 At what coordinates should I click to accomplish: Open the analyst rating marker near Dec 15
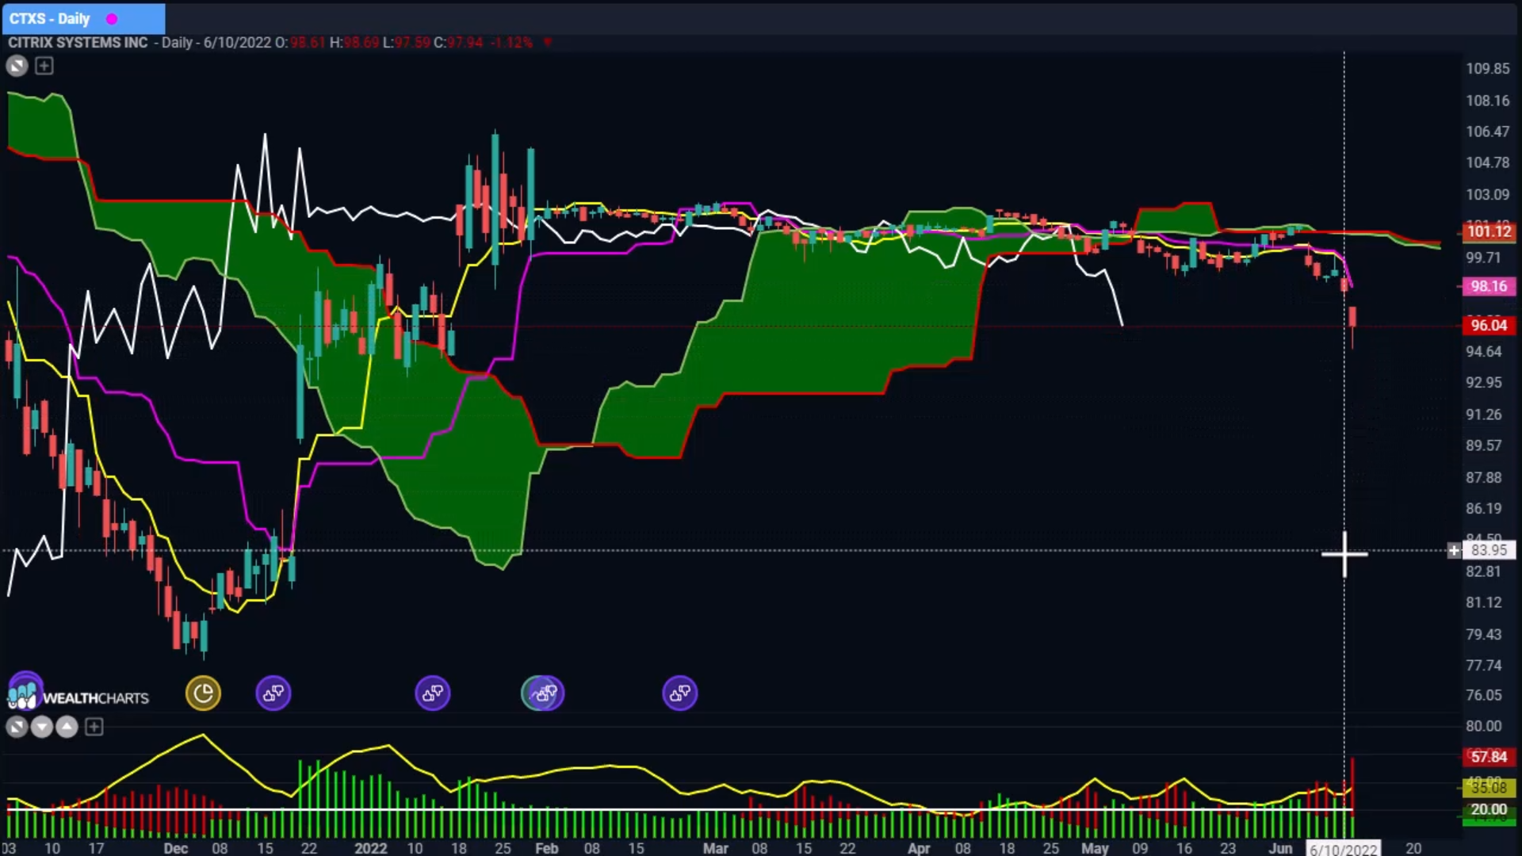pyautogui.click(x=273, y=694)
